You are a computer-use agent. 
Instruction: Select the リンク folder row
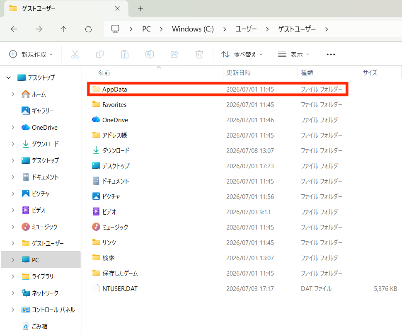click(x=218, y=242)
